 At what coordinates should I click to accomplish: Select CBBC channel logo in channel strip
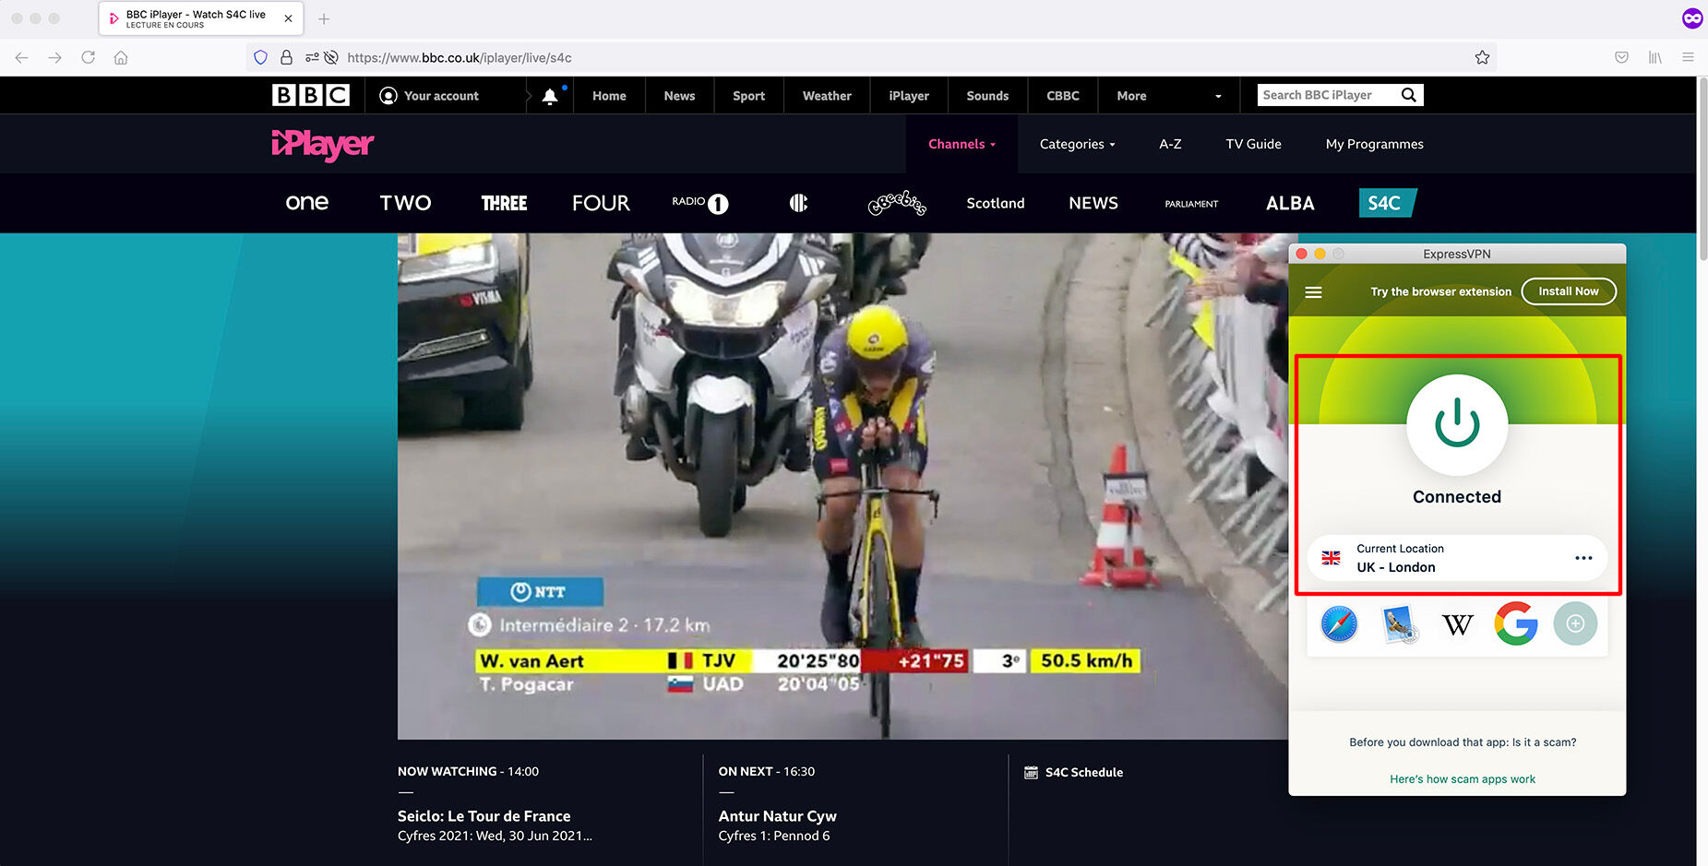(x=798, y=203)
